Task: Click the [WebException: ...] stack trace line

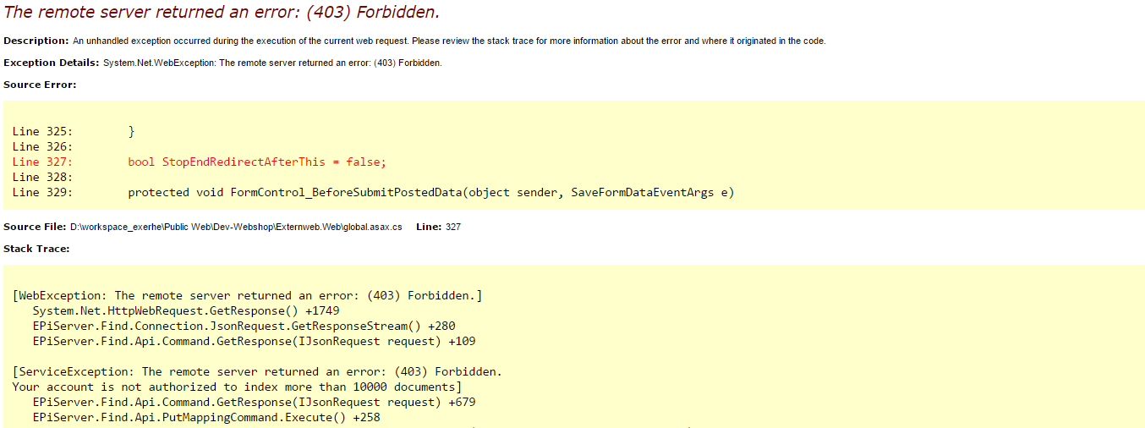Action: pyautogui.click(x=247, y=295)
